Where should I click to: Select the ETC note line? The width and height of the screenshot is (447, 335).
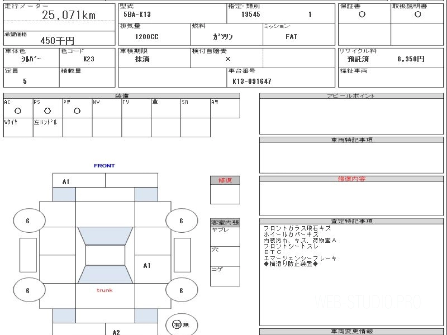click(x=272, y=252)
